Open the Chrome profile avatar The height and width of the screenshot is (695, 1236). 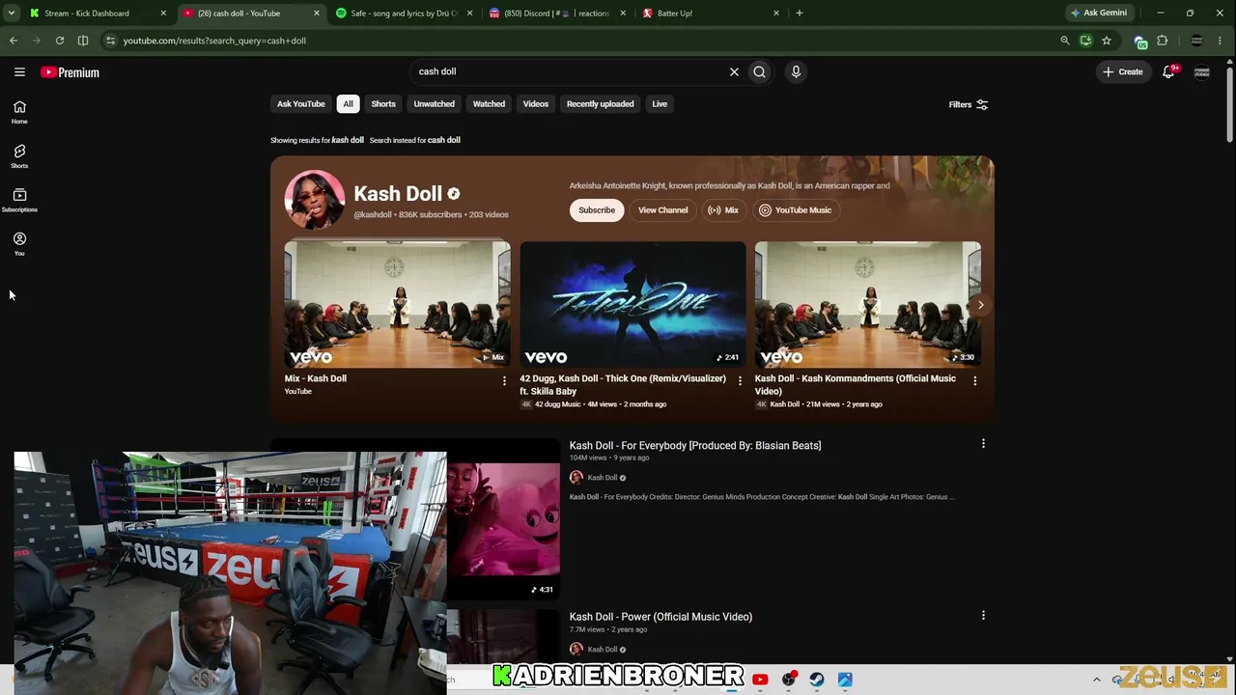(x=1196, y=41)
